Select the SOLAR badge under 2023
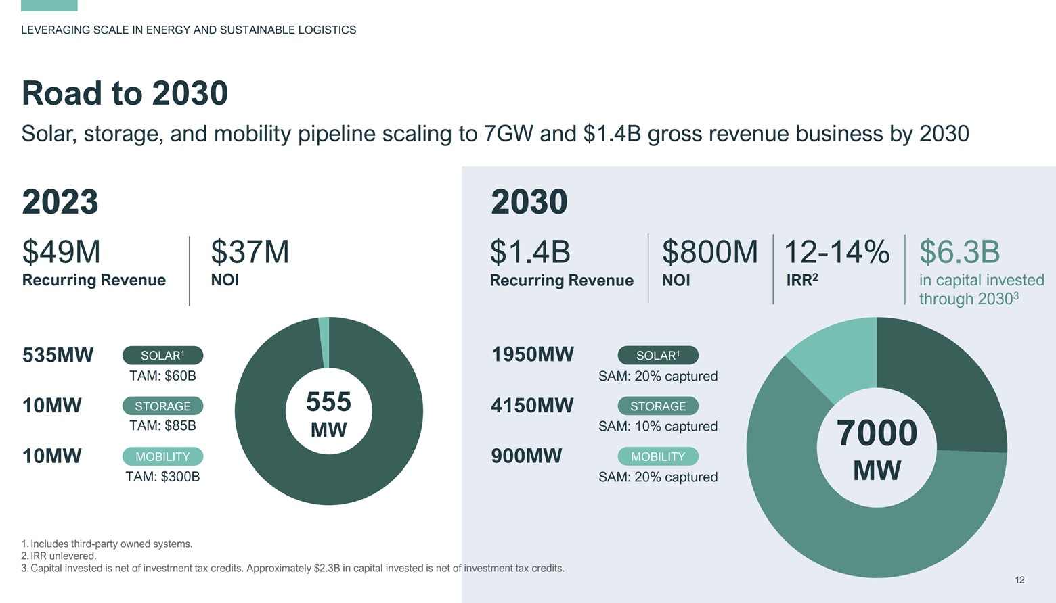 (162, 355)
